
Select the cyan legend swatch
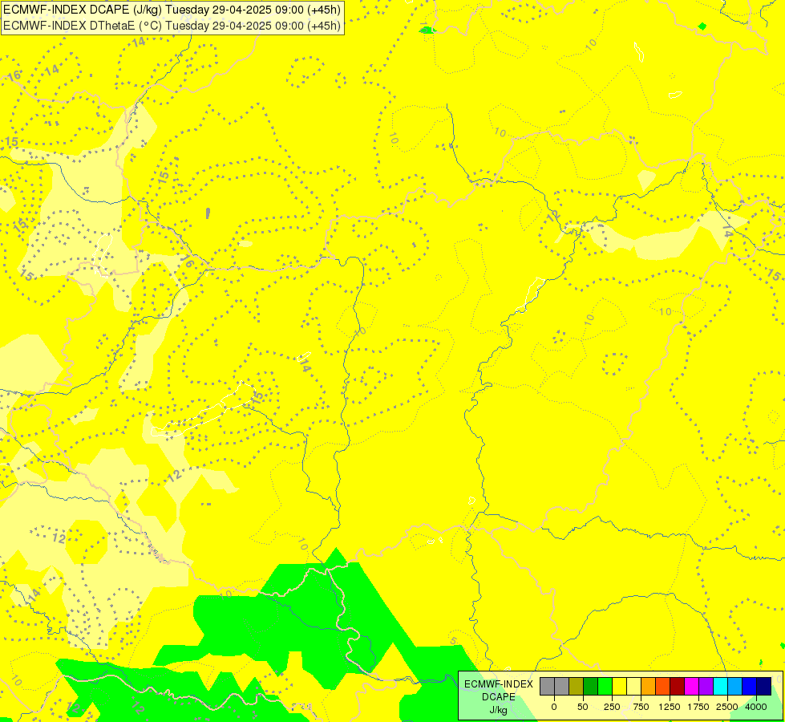point(720,687)
